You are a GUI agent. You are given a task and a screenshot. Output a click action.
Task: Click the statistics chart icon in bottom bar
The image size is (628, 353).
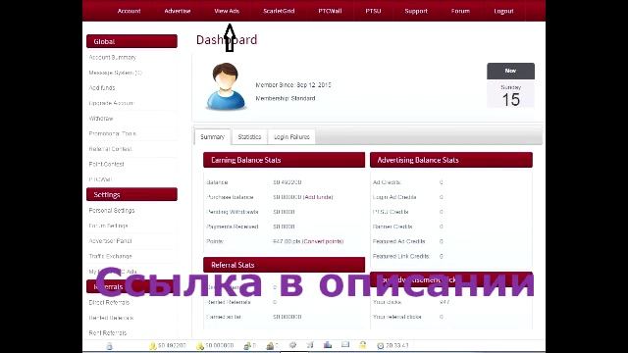pos(328,344)
